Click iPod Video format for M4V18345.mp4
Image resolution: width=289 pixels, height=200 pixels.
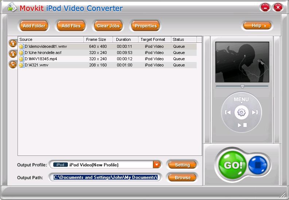pyautogui.click(x=154, y=59)
